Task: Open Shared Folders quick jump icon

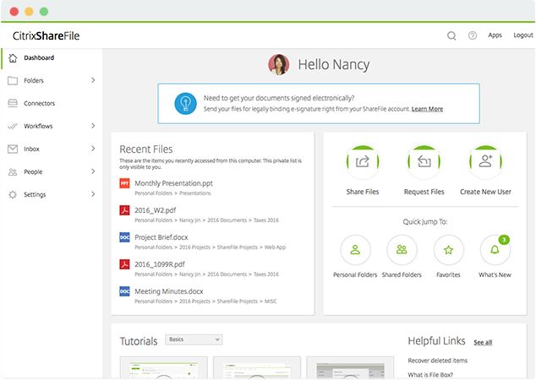Action: point(402,250)
